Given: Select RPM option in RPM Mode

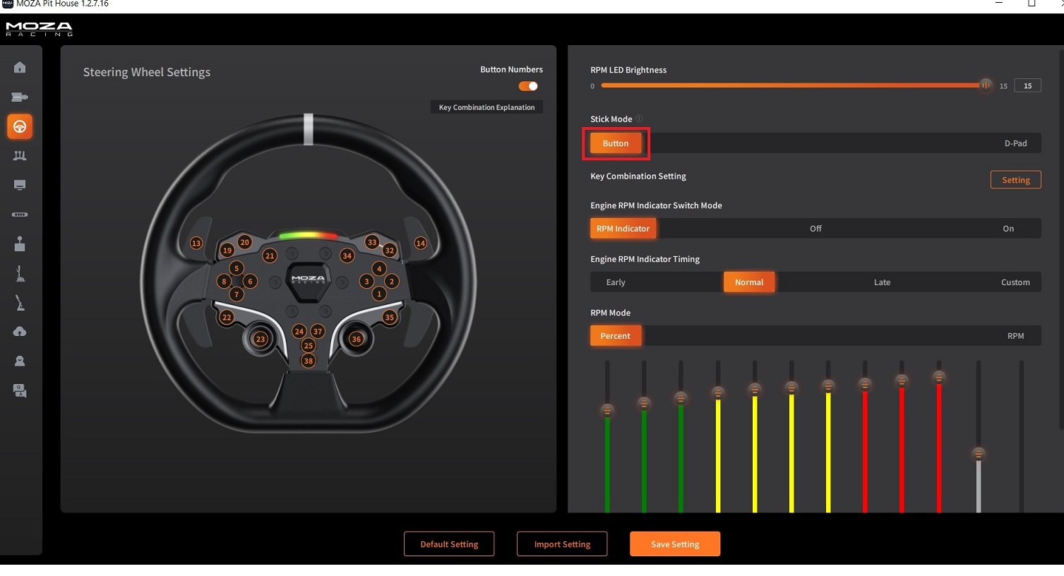Looking at the screenshot, I should (x=1015, y=336).
